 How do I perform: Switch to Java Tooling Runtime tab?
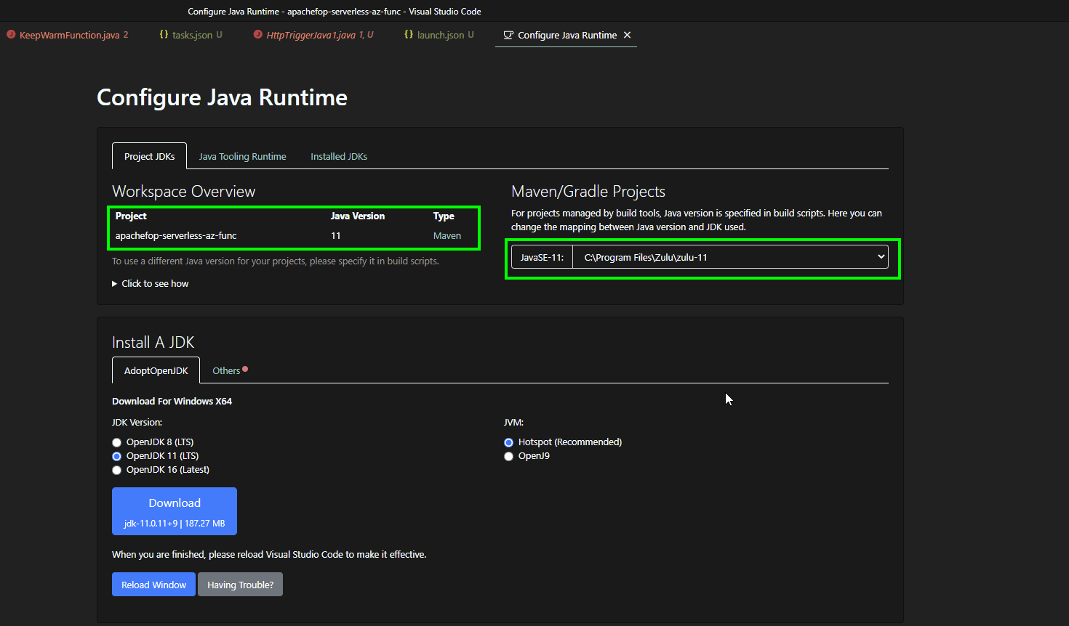[242, 156]
